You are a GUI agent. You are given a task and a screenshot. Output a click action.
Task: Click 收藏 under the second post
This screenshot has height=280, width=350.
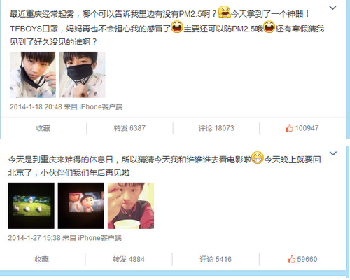(x=42, y=259)
